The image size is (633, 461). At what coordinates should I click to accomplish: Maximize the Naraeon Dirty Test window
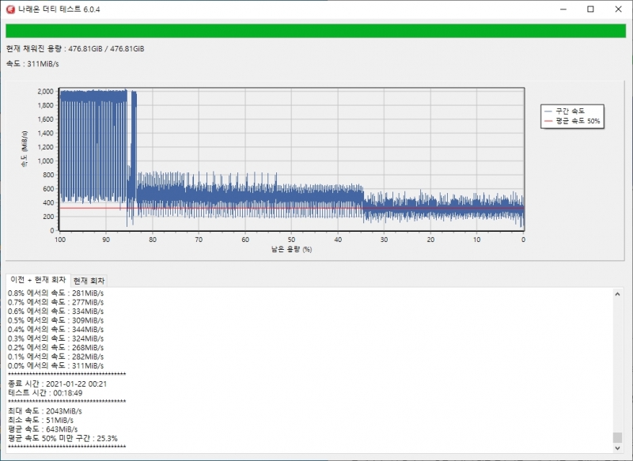pos(590,9)
